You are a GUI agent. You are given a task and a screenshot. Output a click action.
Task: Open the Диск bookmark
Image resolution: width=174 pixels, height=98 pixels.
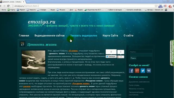(x=70, y=10)
